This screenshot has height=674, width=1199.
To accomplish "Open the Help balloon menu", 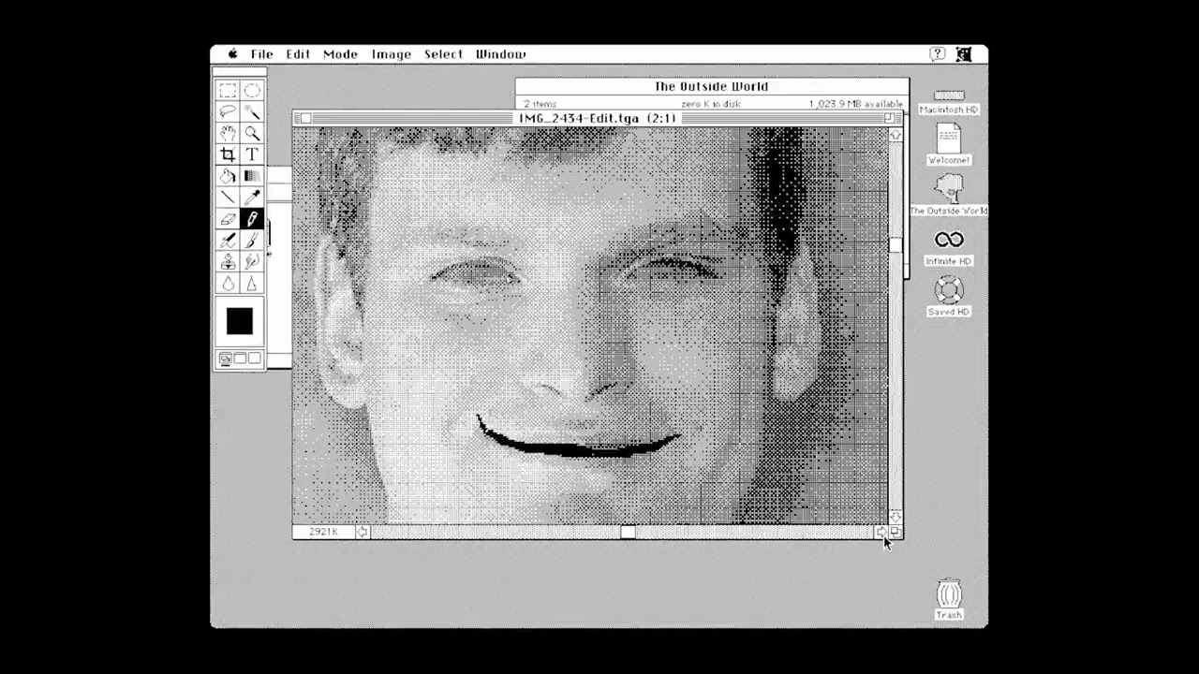I will [937, 54].
